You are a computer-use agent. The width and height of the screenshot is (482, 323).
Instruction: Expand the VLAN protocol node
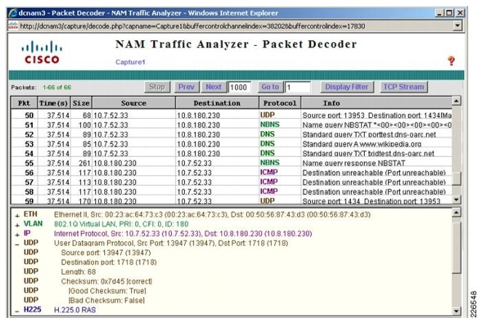click(x=17, y=225)
